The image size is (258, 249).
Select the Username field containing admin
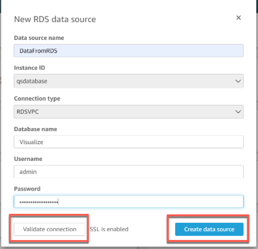click(128, 172)
